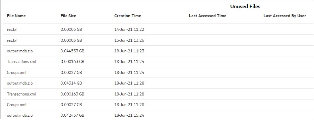This screenshot has height=120, width=314.
Task: Click the Creation Time column header
Action: click(x=128, y=16)
